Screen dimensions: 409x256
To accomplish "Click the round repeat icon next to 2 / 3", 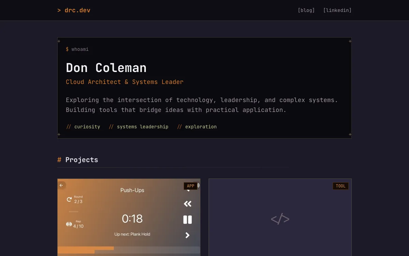I will pyautogui.click(x=69, y=199).
